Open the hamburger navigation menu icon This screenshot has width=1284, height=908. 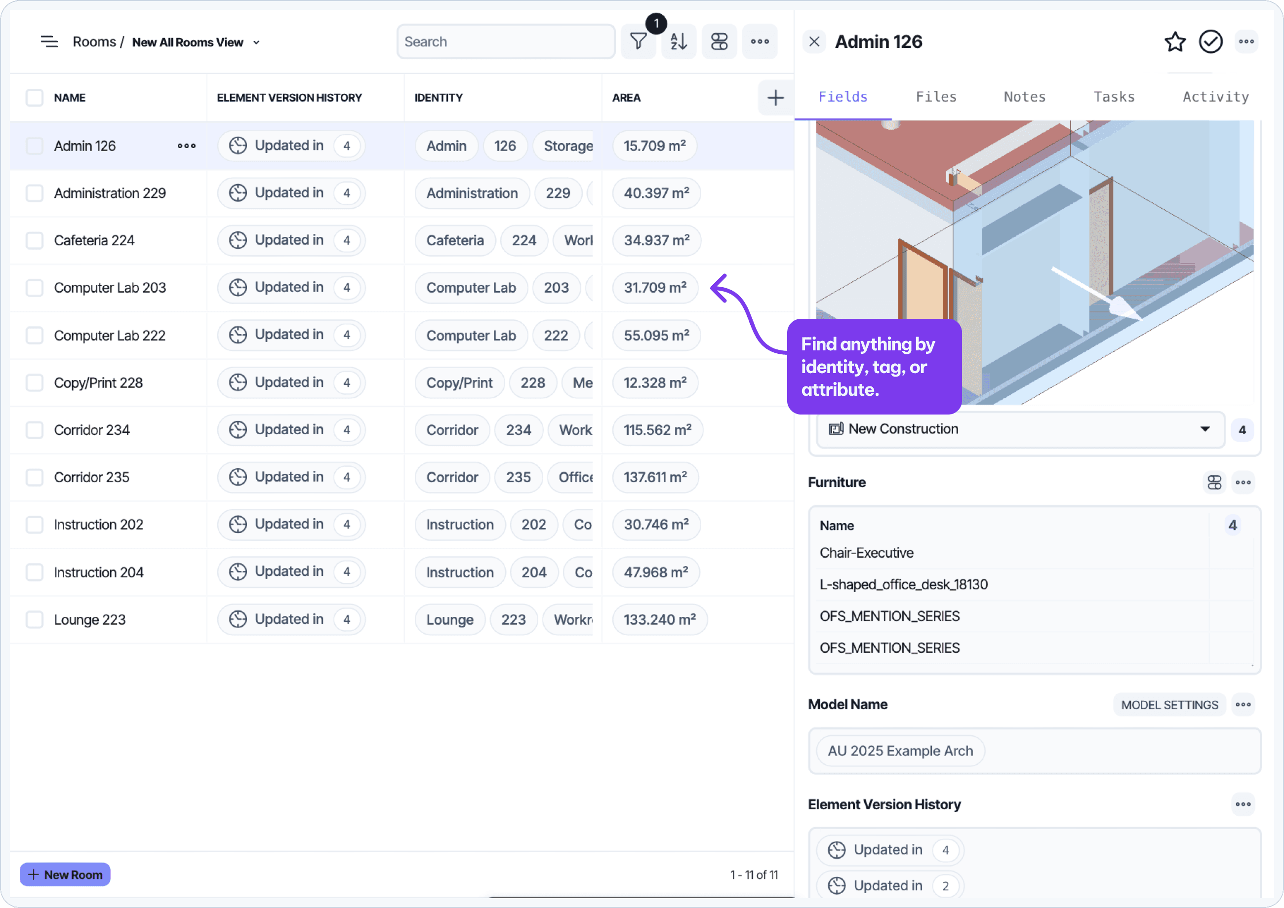coord(49,41)
